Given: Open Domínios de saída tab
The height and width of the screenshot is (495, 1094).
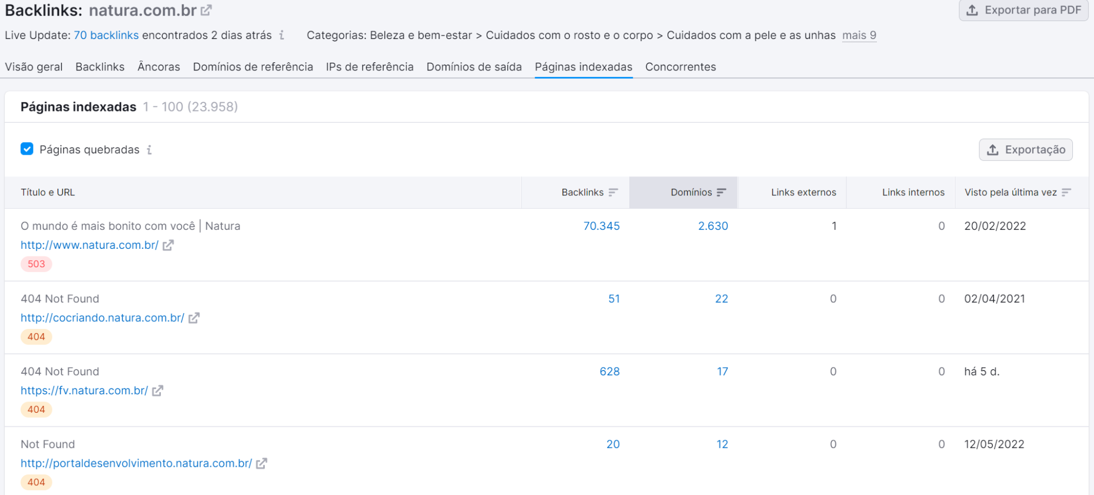Looking at the screenshot, I should tap(474, 67).
